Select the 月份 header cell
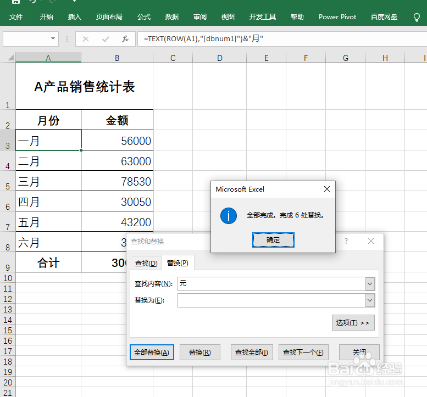Viewport: 427px width, 397px height. point(48,120)
